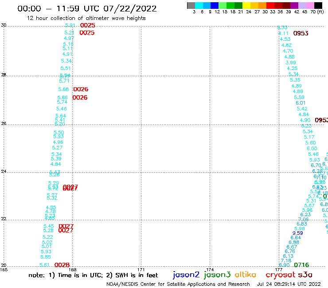Click the 168 longitude axis label
The image size is (328, 288).
click(72, 269)
